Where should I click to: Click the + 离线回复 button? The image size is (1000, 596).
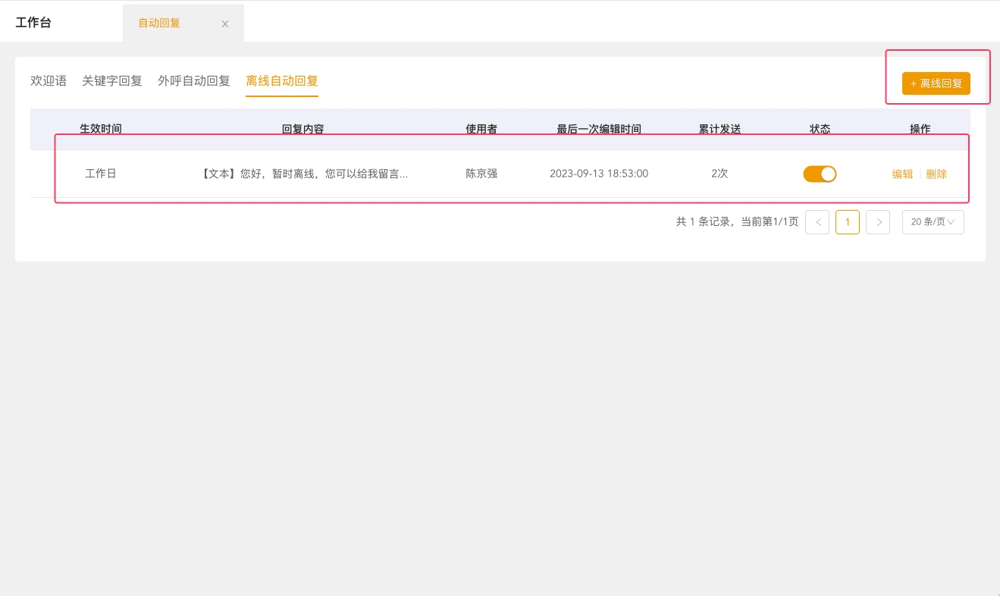click(936, 83)
